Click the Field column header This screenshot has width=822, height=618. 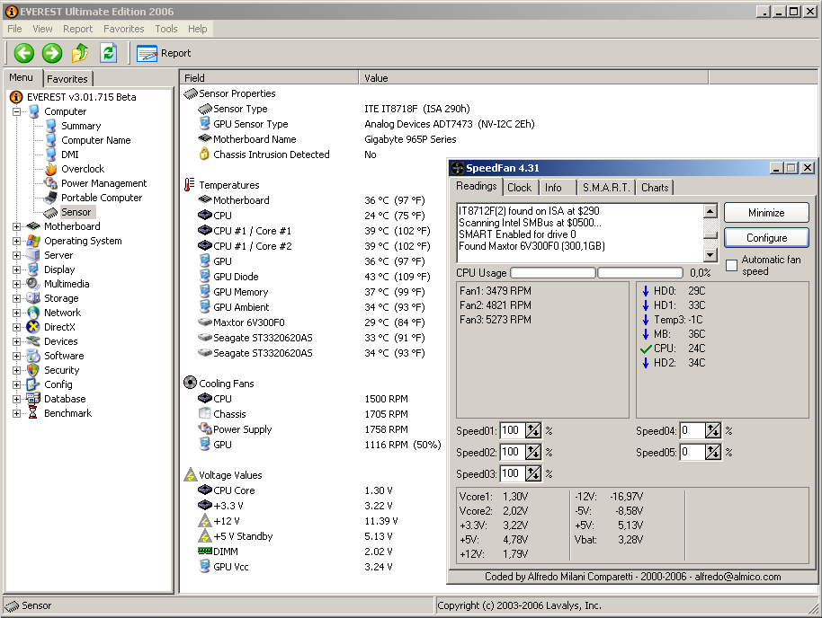pos(269,77)
